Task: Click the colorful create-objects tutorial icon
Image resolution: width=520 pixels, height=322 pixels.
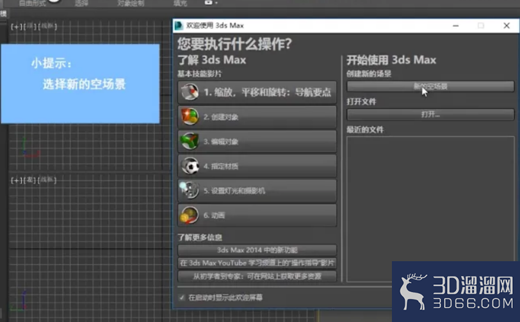Action: [190, 117]
